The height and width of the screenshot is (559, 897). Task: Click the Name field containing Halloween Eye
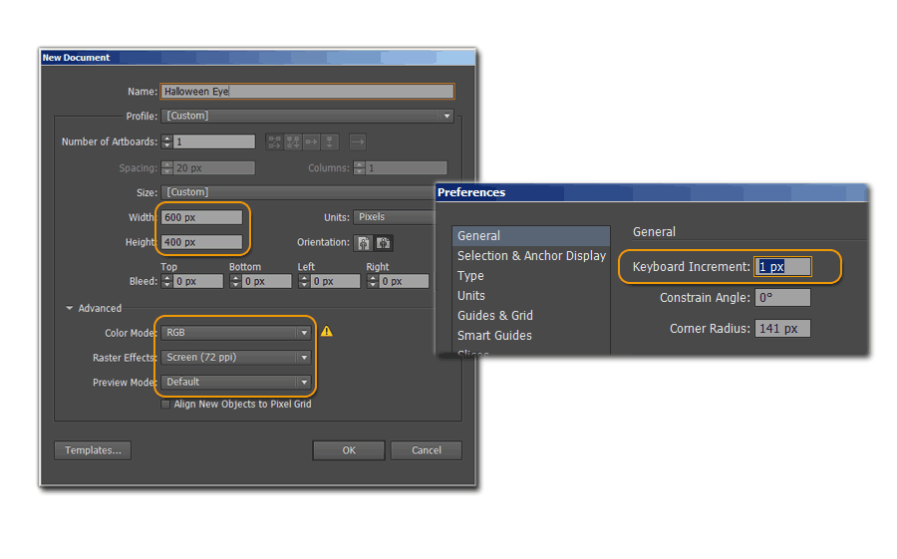[308, 92]
